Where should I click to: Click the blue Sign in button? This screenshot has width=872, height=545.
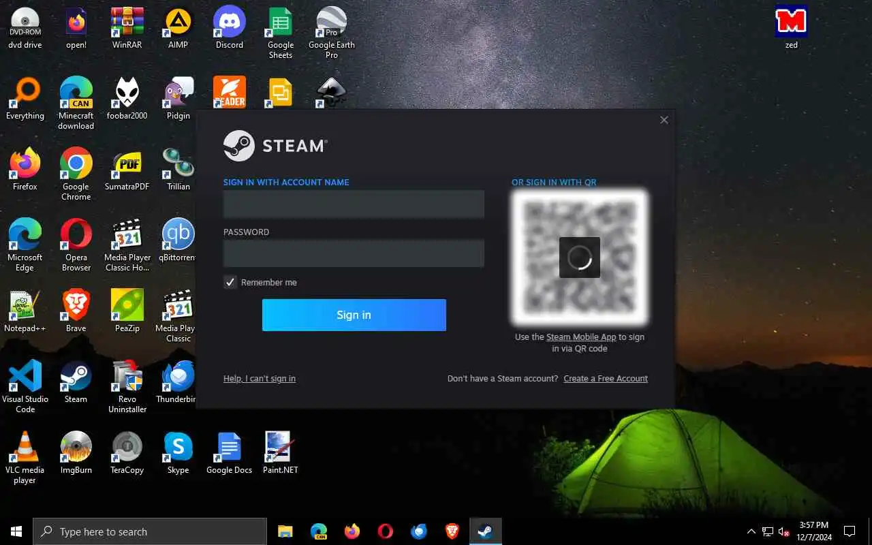pyautogui.click(x=354, y=315)
